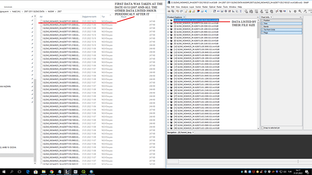Open the Analysis menu in SNAP
The width and height of the screenshot is (312, 175).
pos(184,7)
